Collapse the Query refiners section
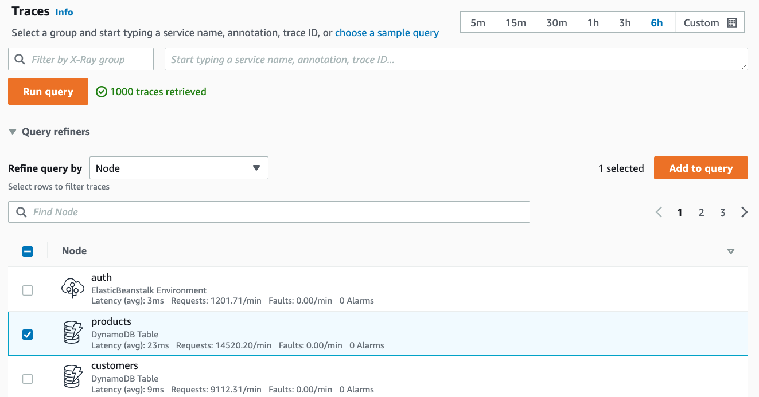The image size is (759, 397). pyautogui.click(x=13, y=132)
